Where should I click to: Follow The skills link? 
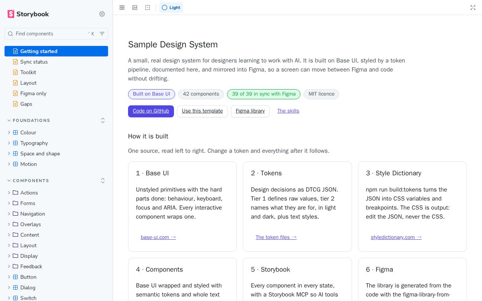pos(288,111)
